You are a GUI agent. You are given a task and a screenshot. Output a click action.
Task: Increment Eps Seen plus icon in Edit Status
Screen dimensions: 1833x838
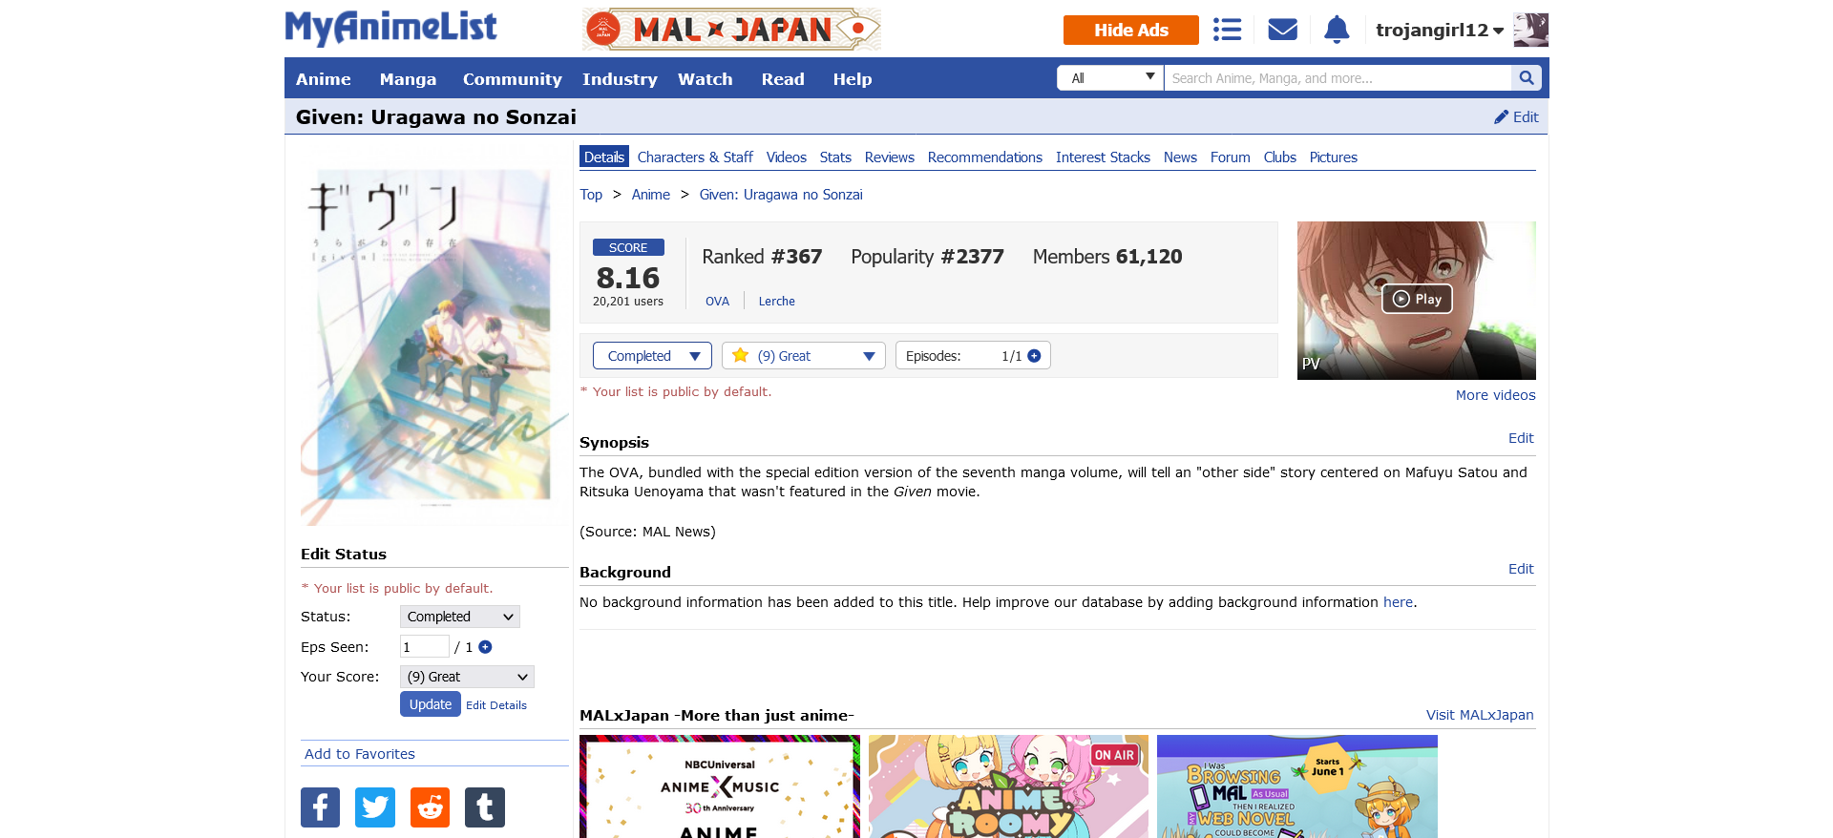click(x=485, y=647)
